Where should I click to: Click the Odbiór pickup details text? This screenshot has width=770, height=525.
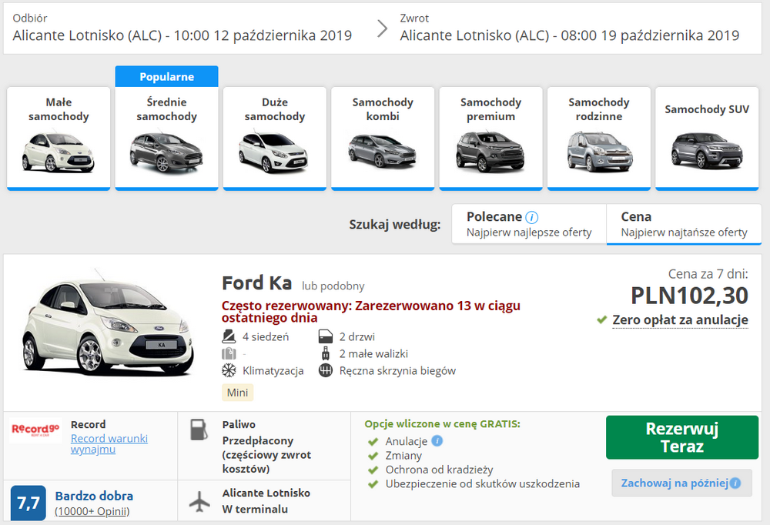click(182, 28)
